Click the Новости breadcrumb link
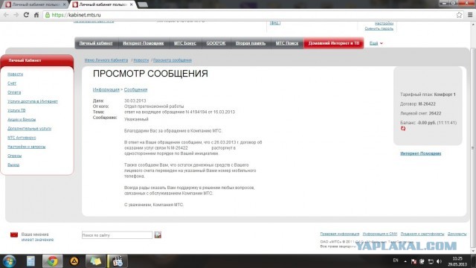Image resolution: width=476 pixels, height=268 pixels. pyautogui.click(x=141, y=60)
